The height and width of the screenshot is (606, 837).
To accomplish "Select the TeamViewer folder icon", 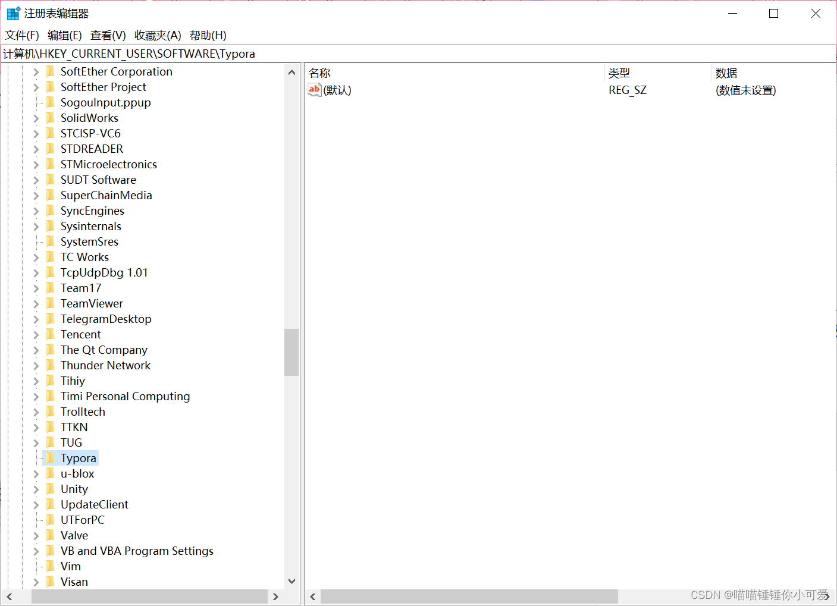I will point(51,303).
